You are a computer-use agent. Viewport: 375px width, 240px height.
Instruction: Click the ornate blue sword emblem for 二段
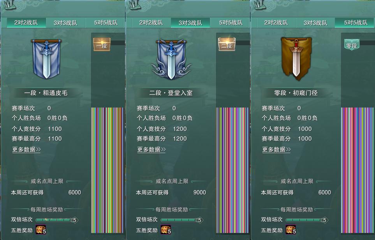[171, 59]
